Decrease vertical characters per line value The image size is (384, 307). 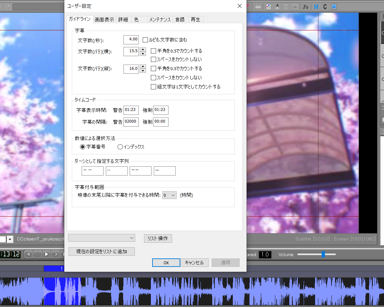tap(143, 71)
